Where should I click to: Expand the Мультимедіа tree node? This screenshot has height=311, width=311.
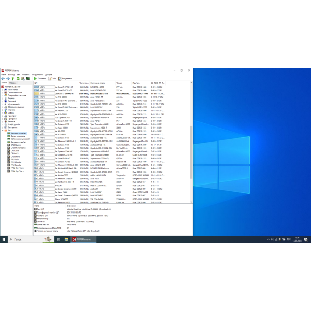[3, 104]
